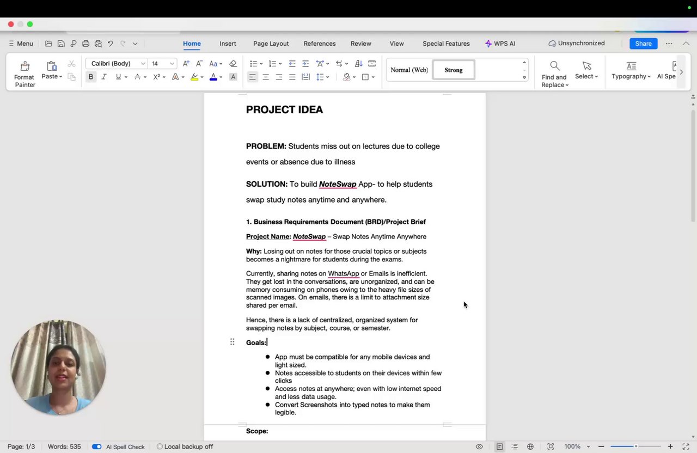Open Find and Replace

[x=554, y=74]
